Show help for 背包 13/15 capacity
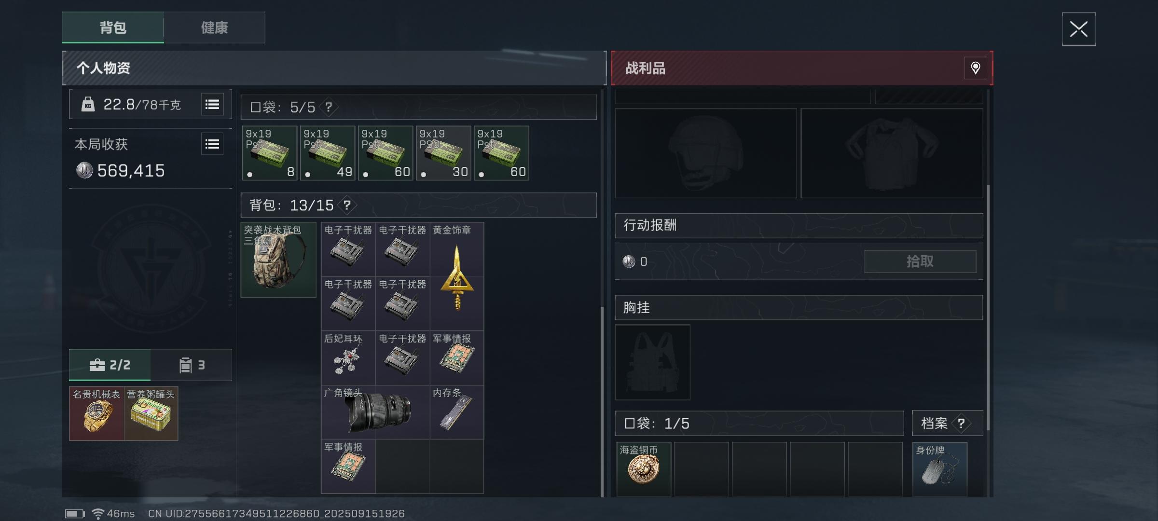Screen dimensions: 1158x521 click(346, 205)
